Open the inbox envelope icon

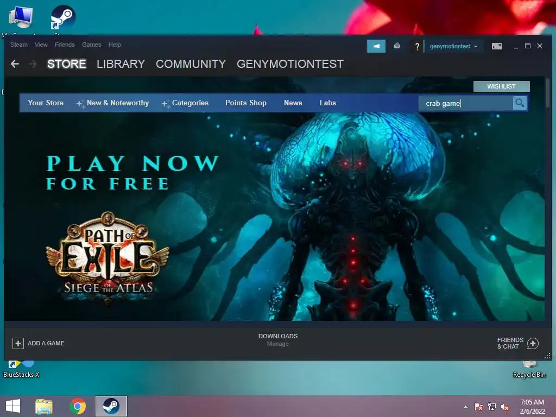(x=397, y=46)
